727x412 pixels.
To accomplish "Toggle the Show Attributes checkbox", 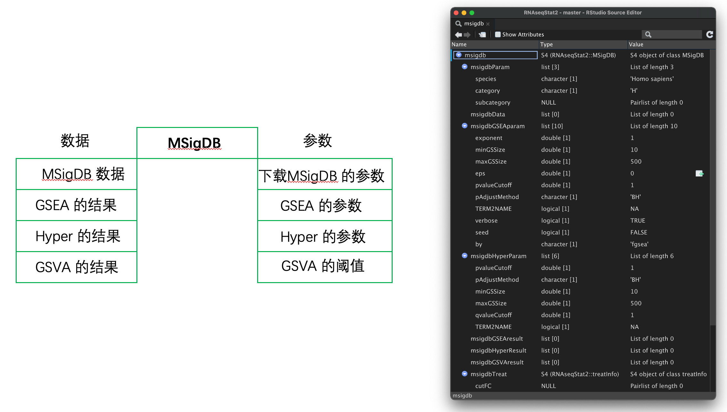I will click(x=498, y=35).
